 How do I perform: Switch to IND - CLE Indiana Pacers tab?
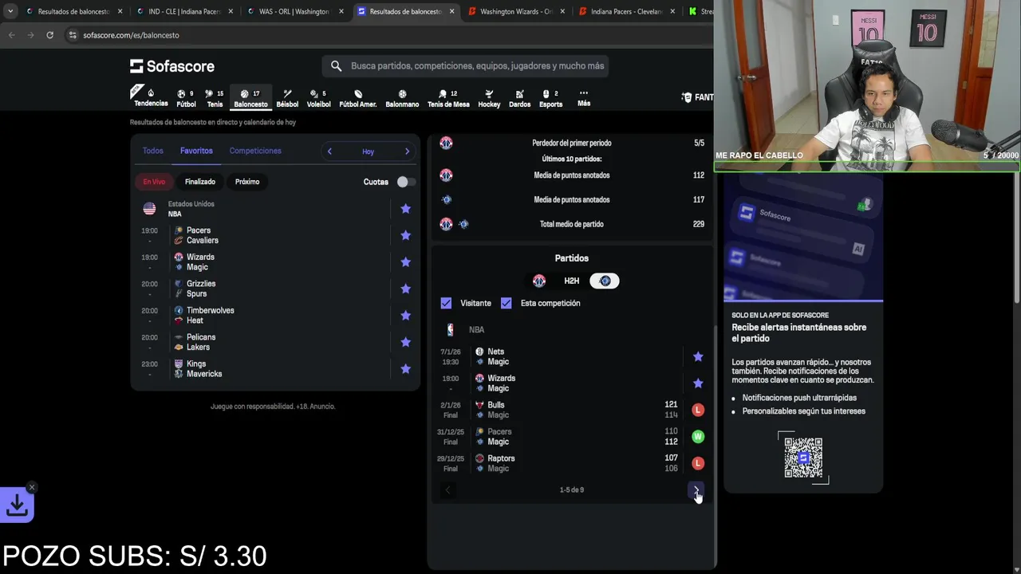tap(184, 12)
